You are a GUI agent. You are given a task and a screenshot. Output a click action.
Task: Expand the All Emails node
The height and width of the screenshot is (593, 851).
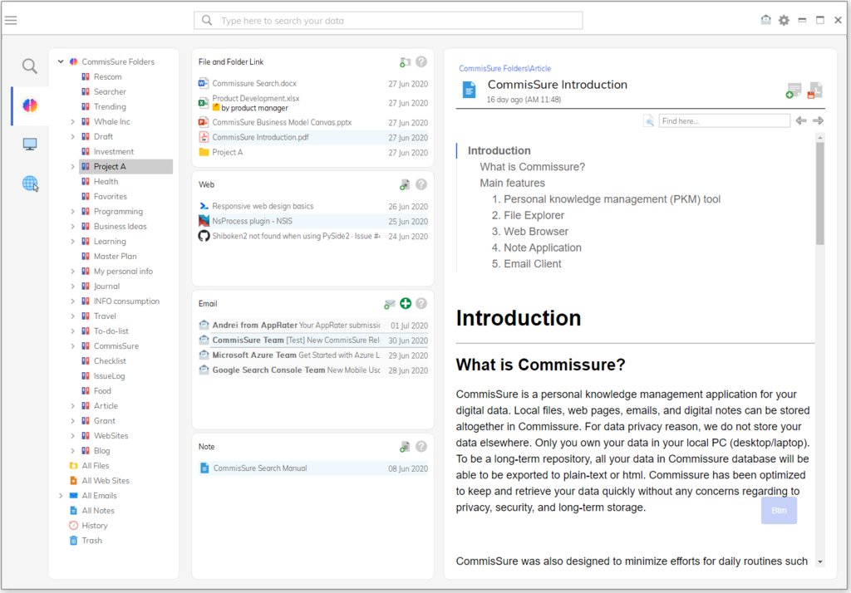[x=61, y=496]
